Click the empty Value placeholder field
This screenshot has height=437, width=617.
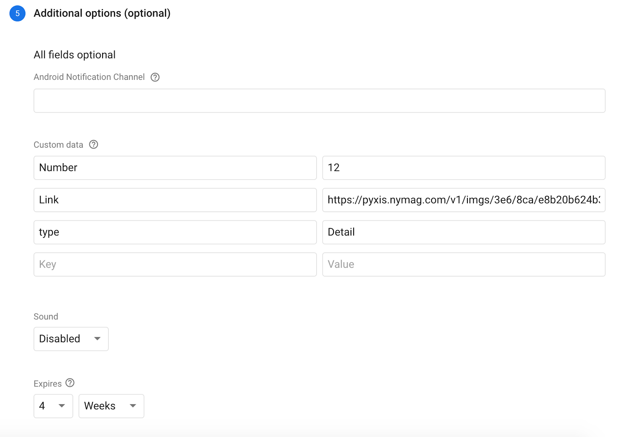click(464, 264)
